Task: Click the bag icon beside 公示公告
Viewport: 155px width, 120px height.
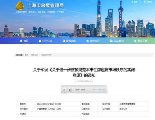Action: tap(40, 41)
